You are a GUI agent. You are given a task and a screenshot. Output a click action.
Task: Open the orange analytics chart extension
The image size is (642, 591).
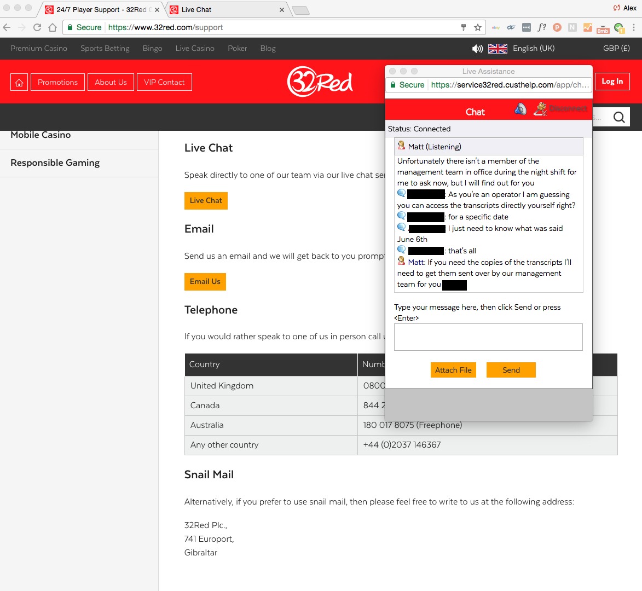(x=588, y=27)
